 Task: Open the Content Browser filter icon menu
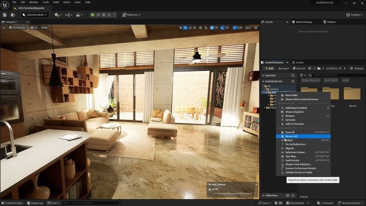coord(303,75)
